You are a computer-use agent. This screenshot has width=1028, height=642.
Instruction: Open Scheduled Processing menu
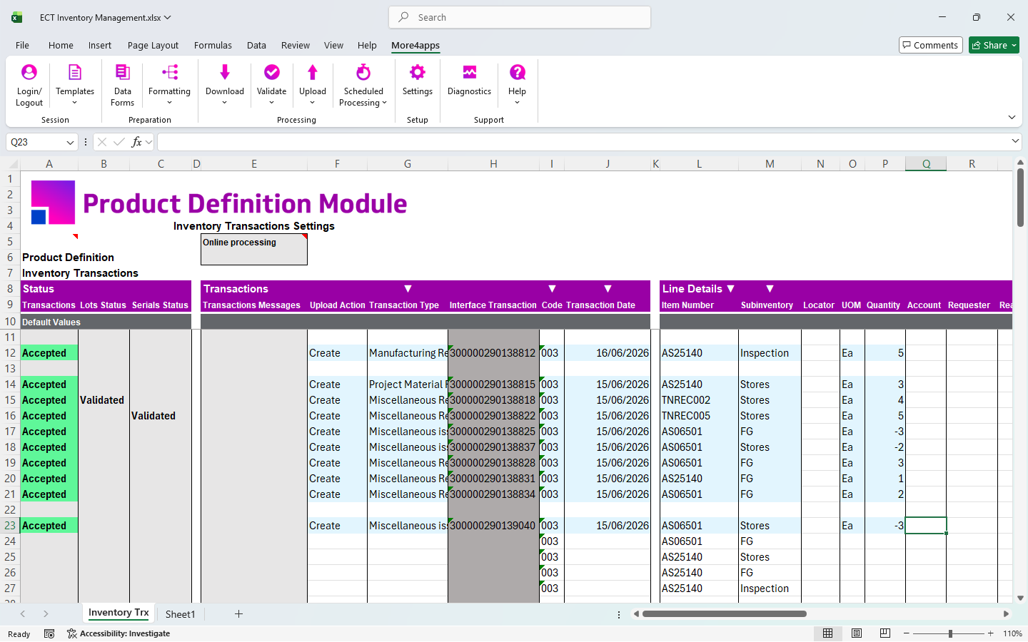point(363,85)
